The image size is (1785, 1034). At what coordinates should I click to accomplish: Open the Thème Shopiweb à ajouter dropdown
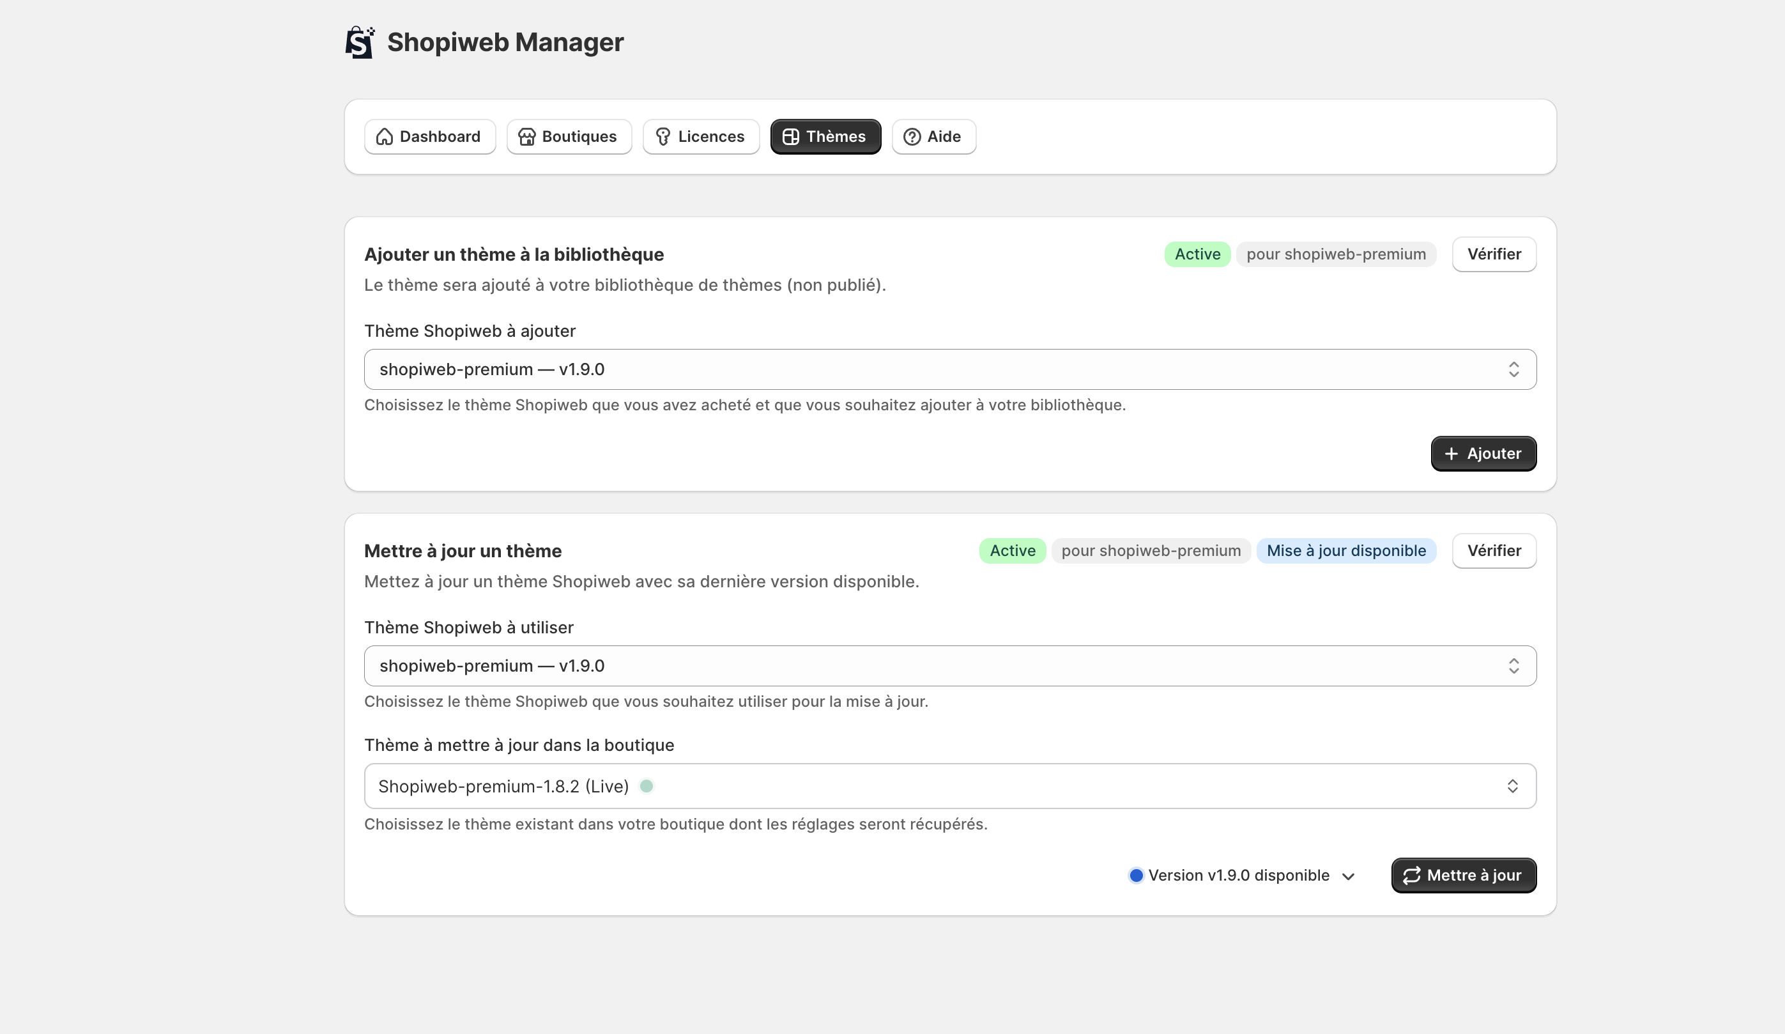(x=949, y=369)
